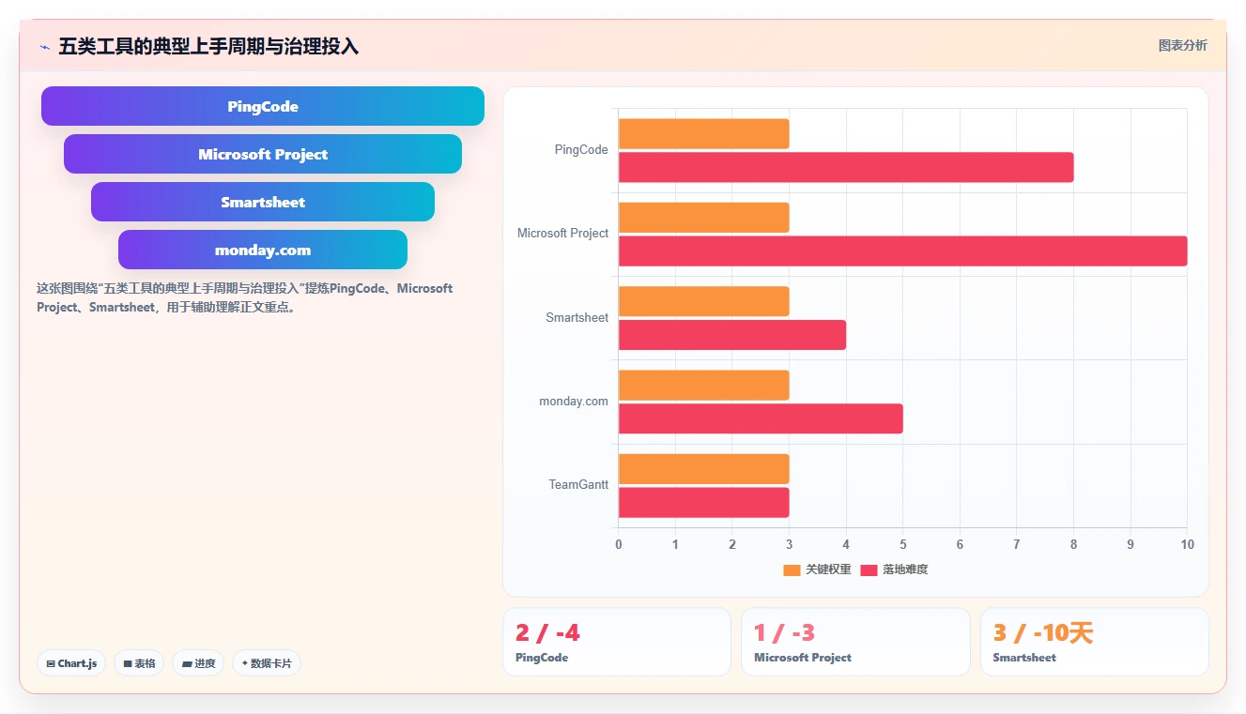
Task: Click TeamGantt red 落地难度 bar
Action: (x=703, y=503)
